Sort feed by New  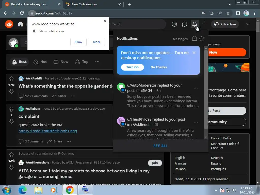pyautogui.click(x=61, y=62)
